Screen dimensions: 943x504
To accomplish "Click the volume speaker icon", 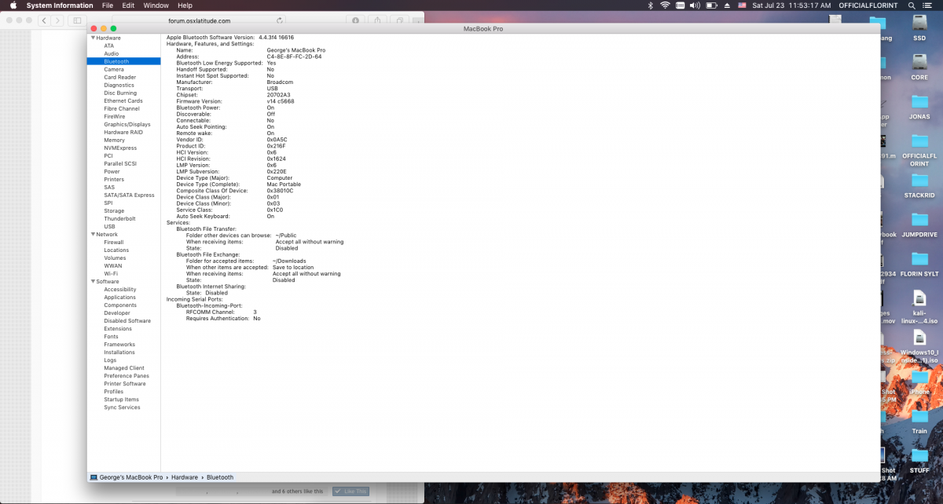I will click(694, 5).
